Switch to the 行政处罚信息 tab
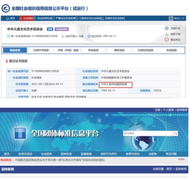190x179 pixels. (x=146, y=50)
